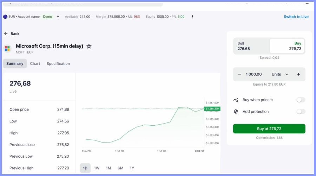Screen dimensions: 316x176
Task: Click the $1,667.000 axis label
Action: point(212,103)
